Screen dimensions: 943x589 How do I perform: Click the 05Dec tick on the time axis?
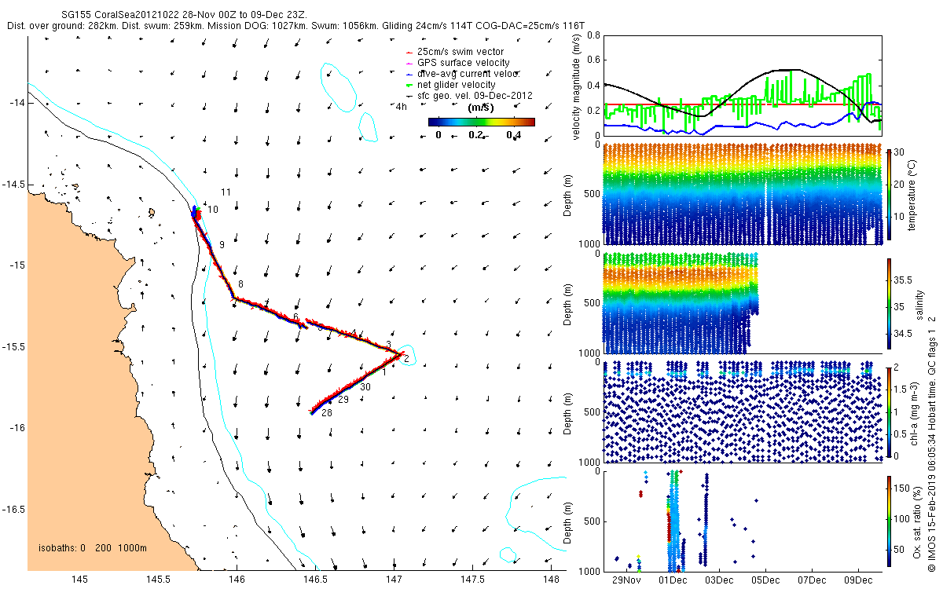click(x=765, y=580)
